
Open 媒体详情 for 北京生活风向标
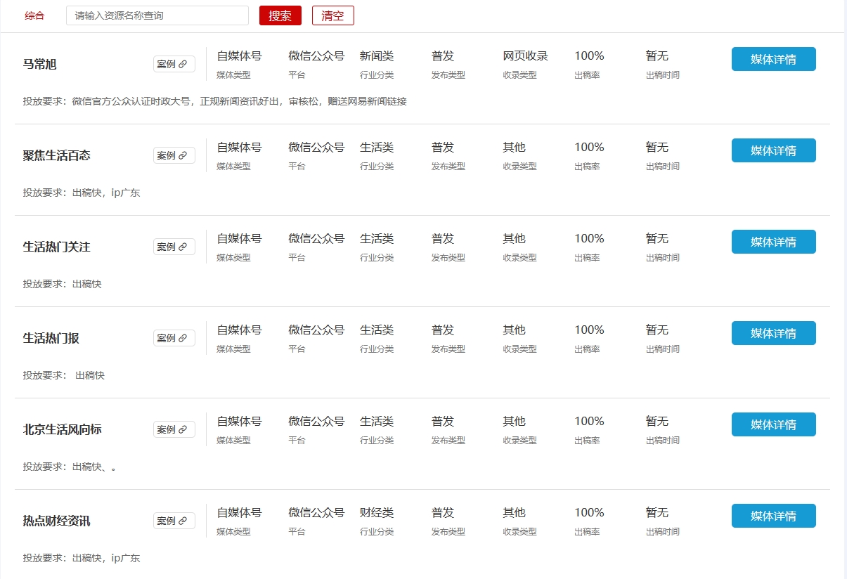pyautogui.click(x=773, y=424)
